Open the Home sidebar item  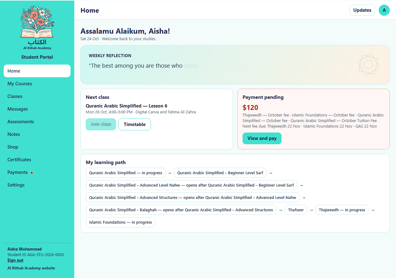tap(37, 71)
